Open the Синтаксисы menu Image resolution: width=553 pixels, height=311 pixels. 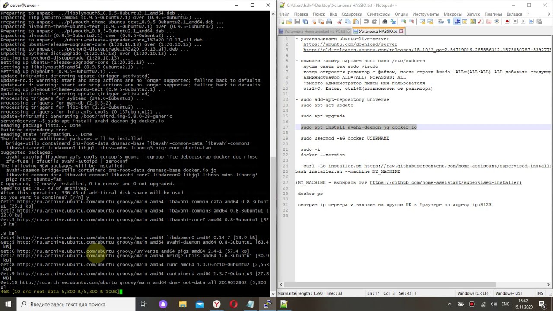pyautogui.click(x=378, y=14)
